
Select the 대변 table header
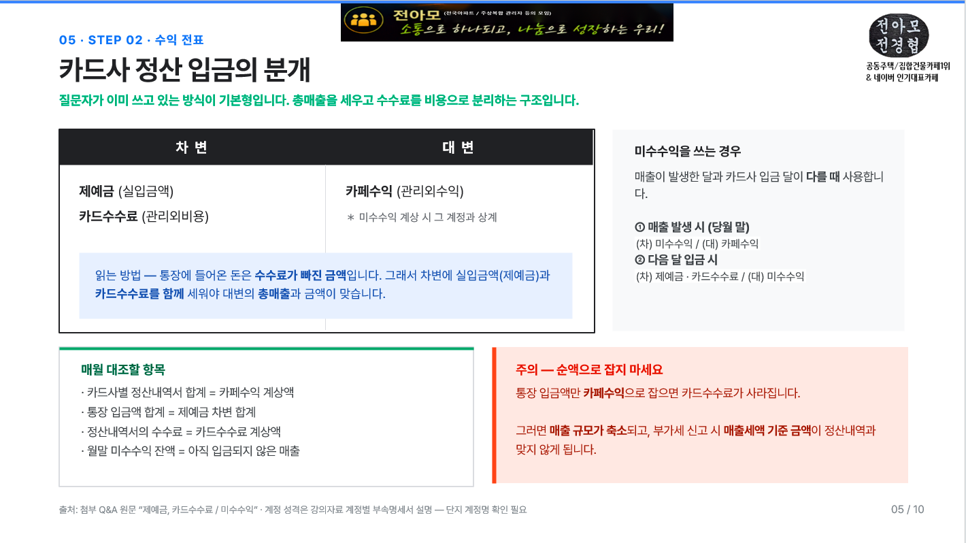point(459,148)
